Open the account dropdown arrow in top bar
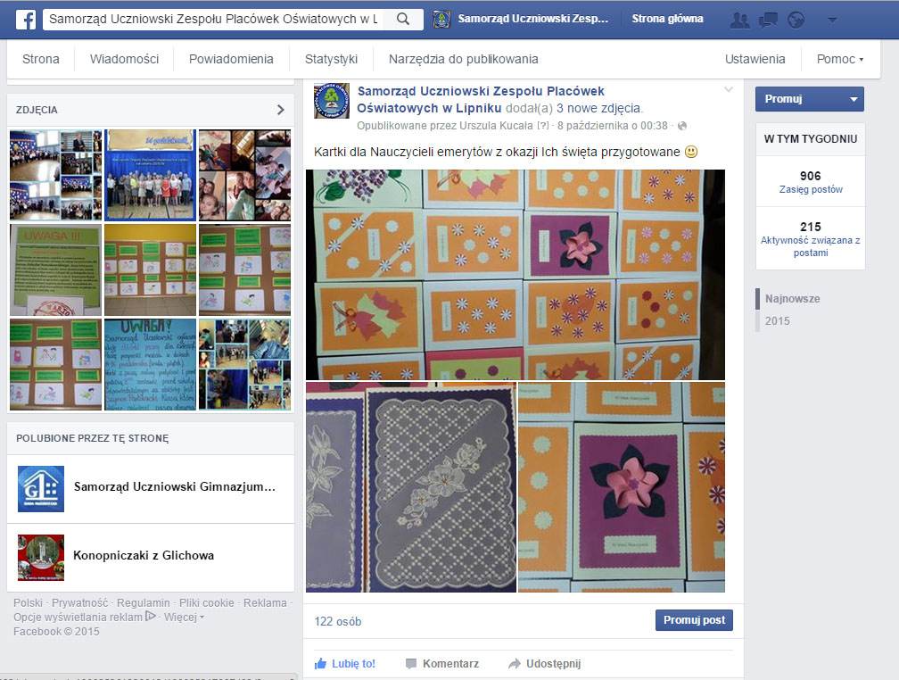 pos(832,20)
